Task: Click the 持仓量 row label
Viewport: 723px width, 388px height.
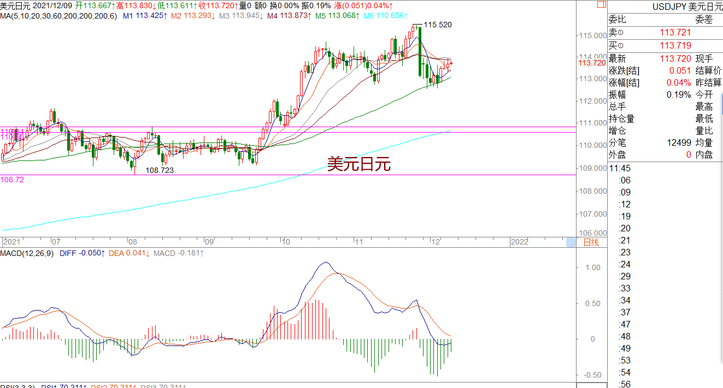Action: (x=622, y=119)
